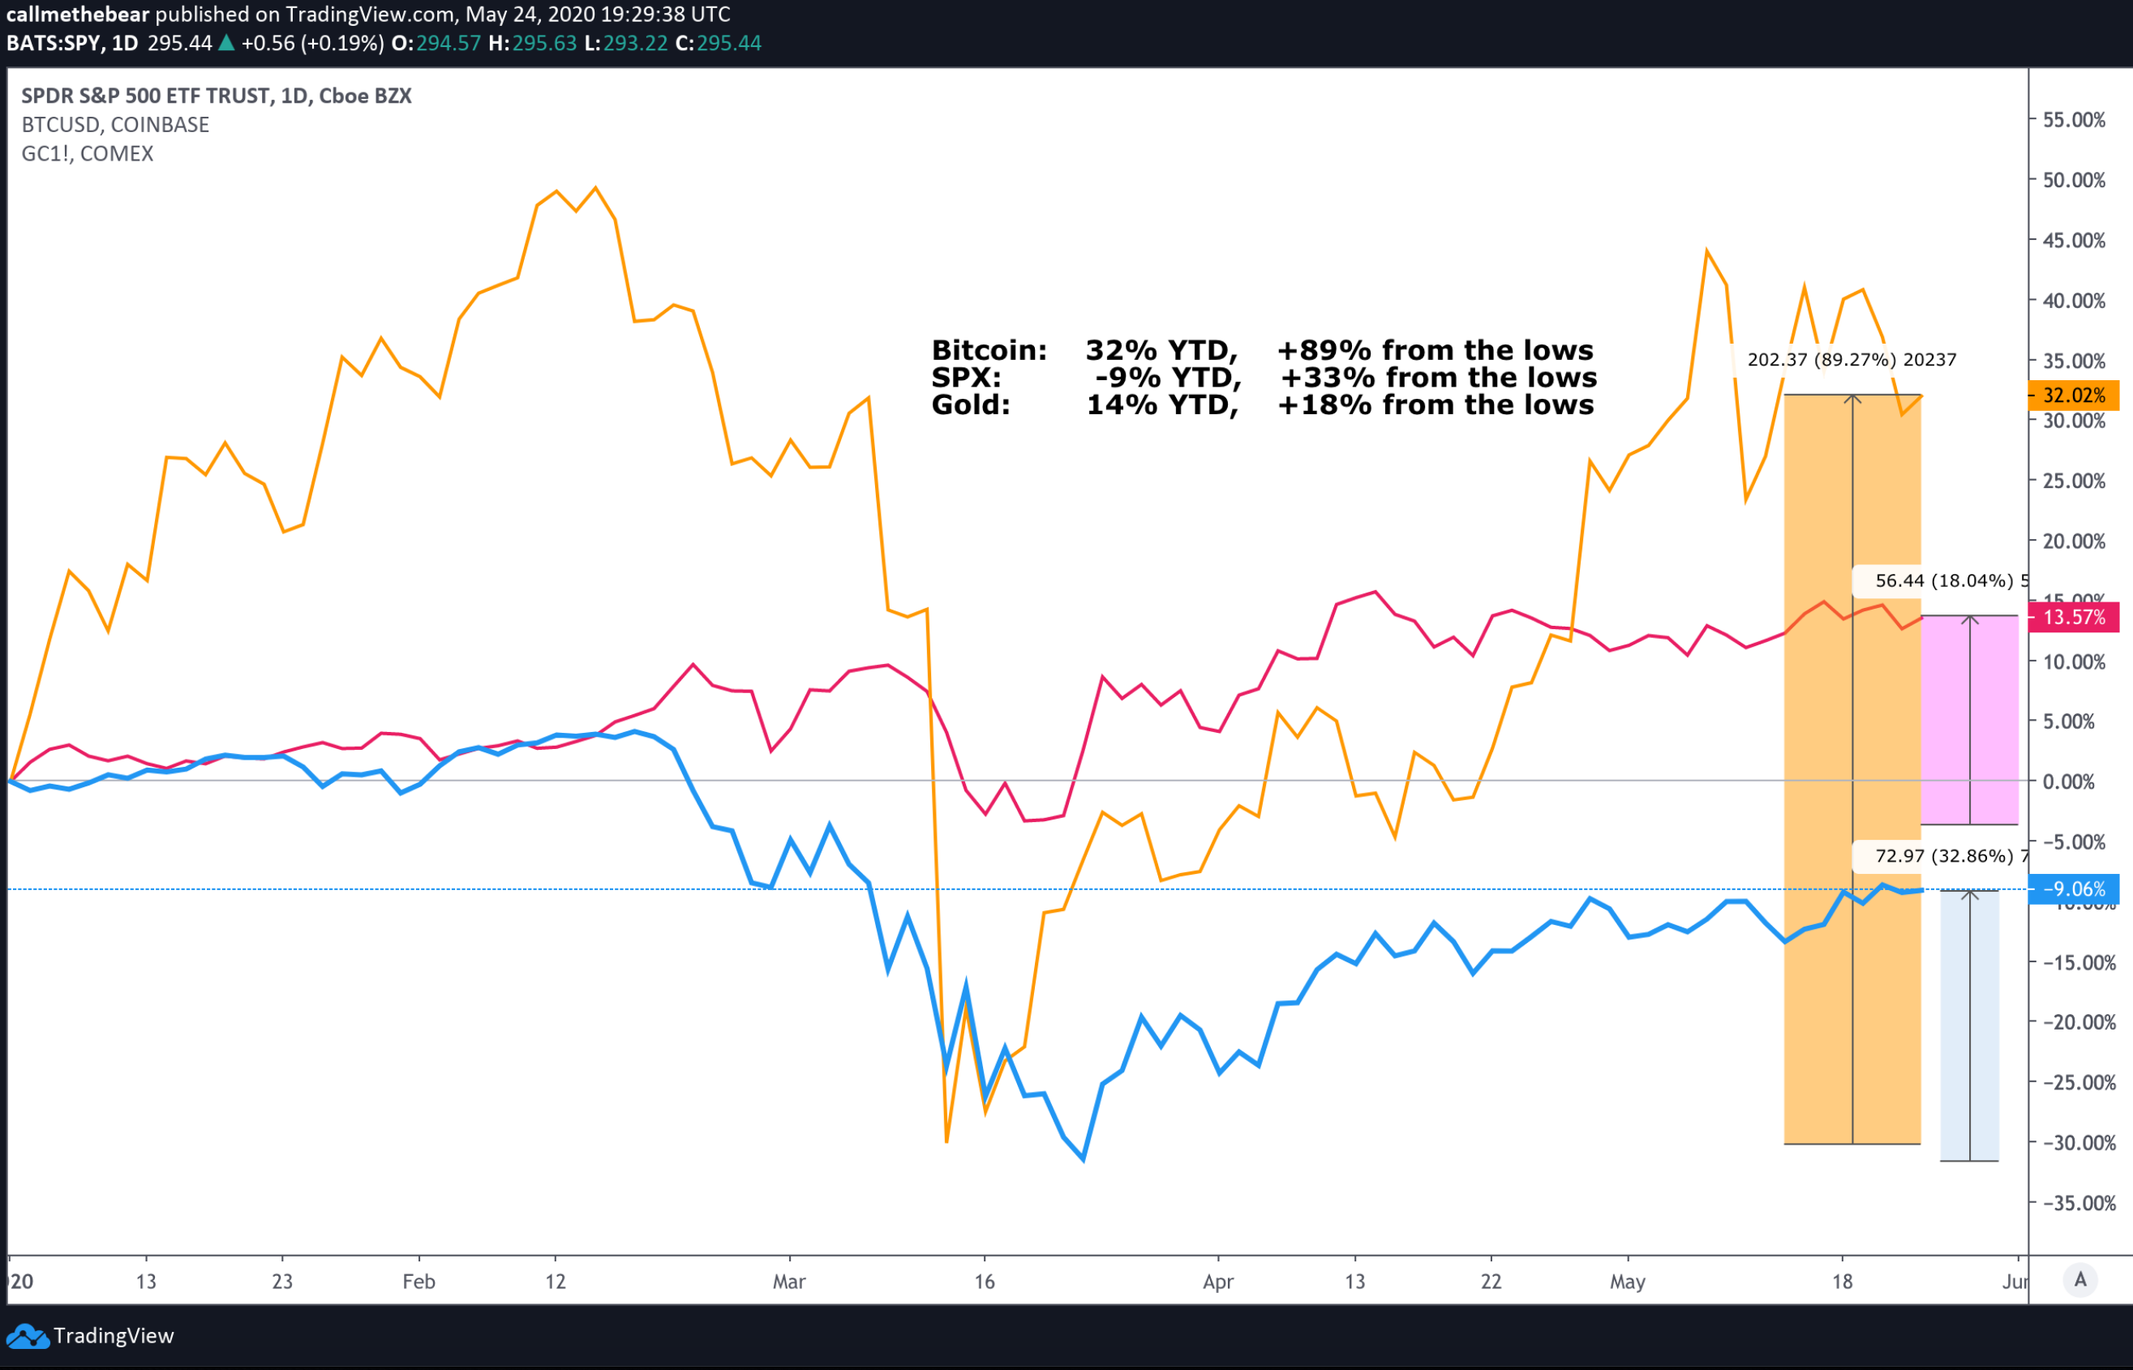Click the TradingView cloud logo icon
Viewport: 2133px width, 1370px height.
click(x=27, y=1336)
